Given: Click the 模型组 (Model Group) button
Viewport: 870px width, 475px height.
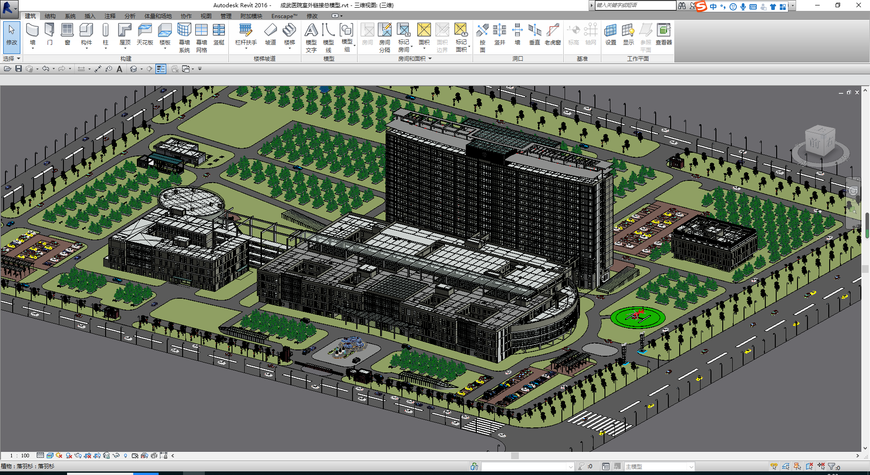Looking at the screenshot, I should (347, 38).
